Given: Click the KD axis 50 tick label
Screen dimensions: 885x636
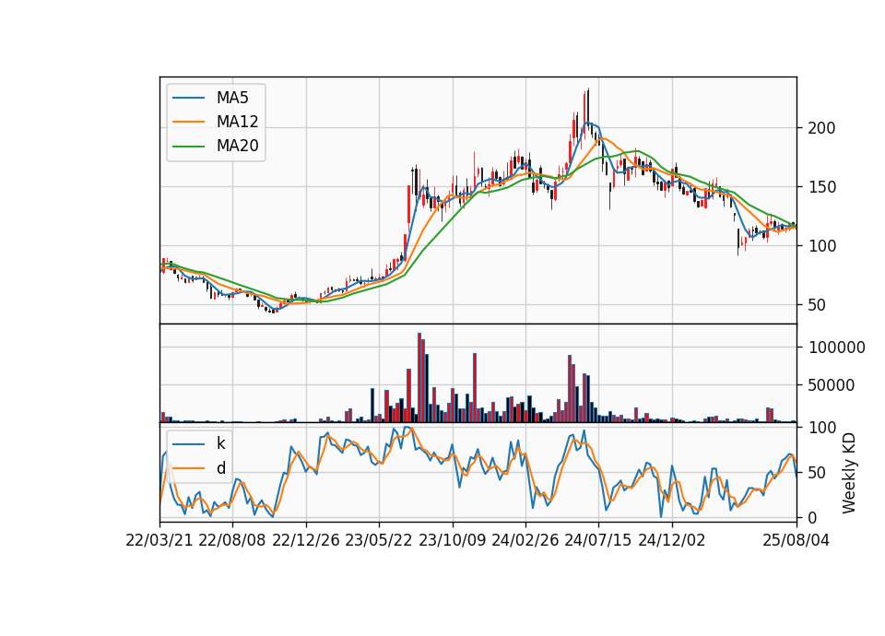Looking at the screenshot, I should coord(818,472).
